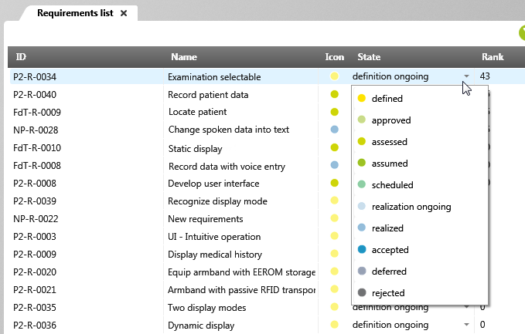Switch to the Requirements list tab
The image size is (525, 334).
click(73, 13)
